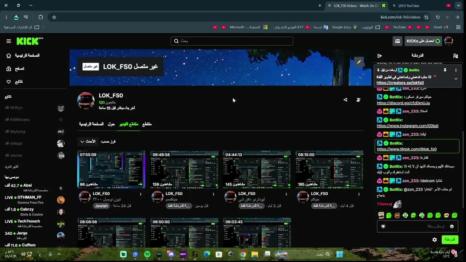Open options for the 04:44:13 video
Image resolution: width=466 pixels, height=262 pixels.
(287, 194)
